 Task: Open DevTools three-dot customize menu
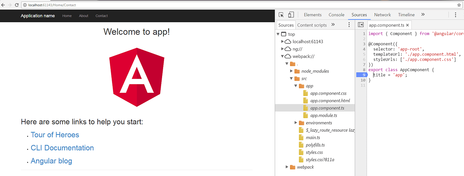[x=455, y=15]
